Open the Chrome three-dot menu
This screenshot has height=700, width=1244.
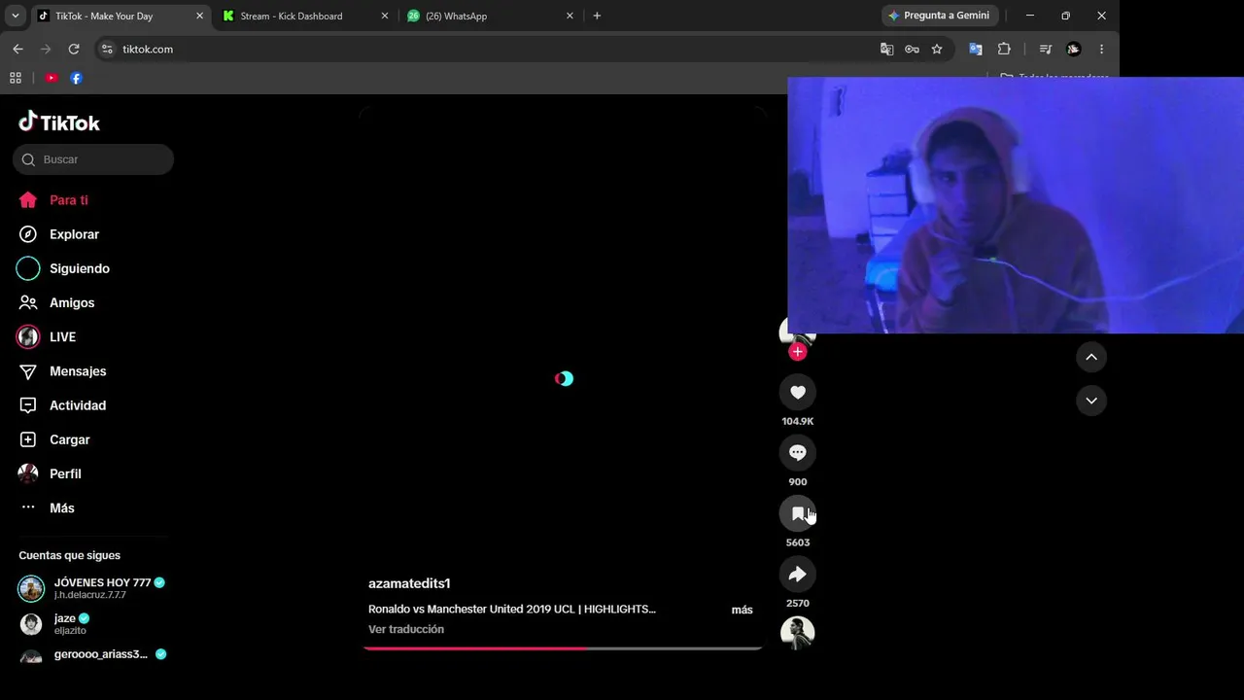[1101, 49]
